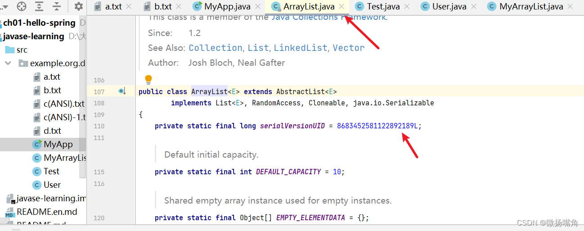The image size is (584, 231).
Task: Select the src folder row
Action: point(43,50)
